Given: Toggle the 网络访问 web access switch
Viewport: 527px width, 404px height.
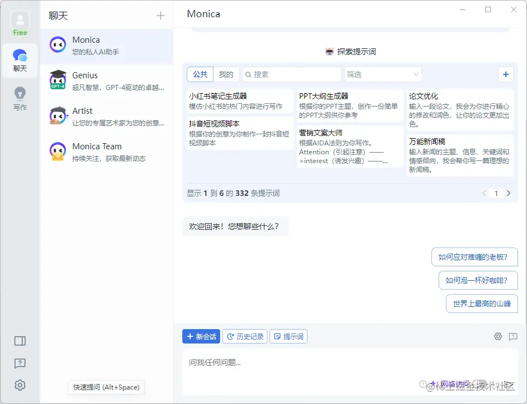Looking at the screenshot, I should pyautogui.click(x=480, y=383).
